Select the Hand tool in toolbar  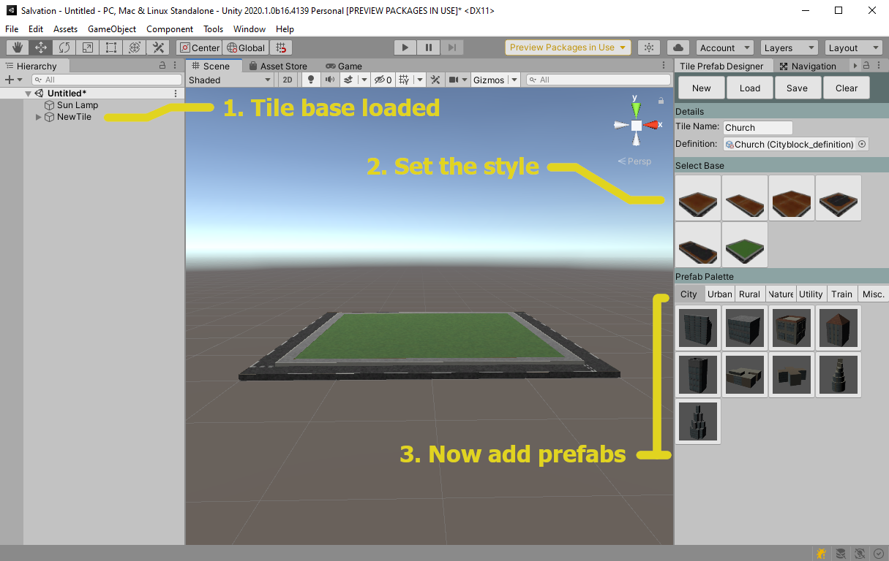(x=18, y=47)
